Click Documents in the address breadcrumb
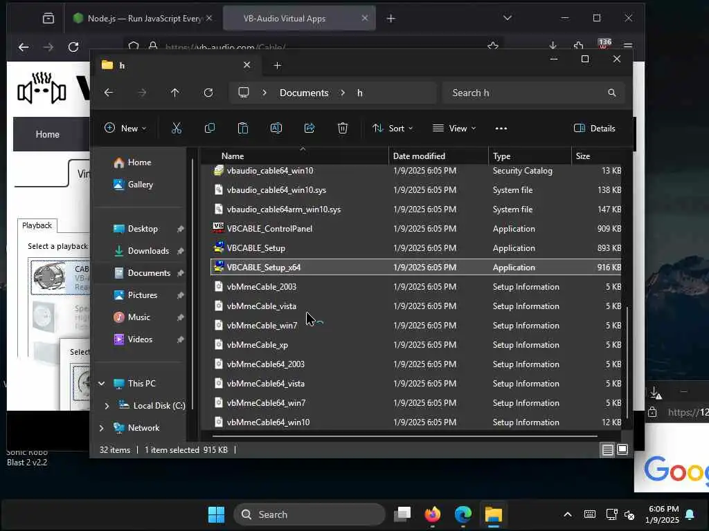Screen dimensions: 709x531 304,93
